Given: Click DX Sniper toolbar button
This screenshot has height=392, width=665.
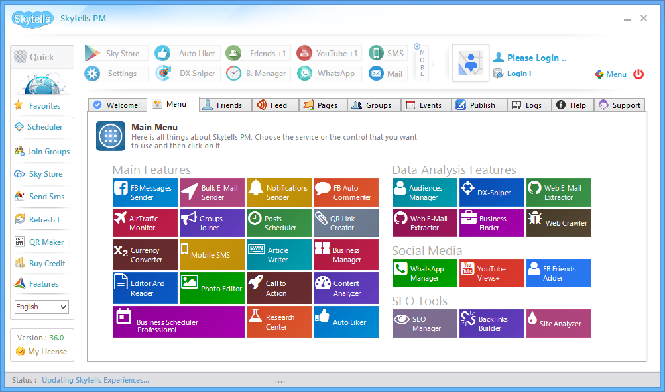Looking at the screenshot, I should [x=188, y=73].
